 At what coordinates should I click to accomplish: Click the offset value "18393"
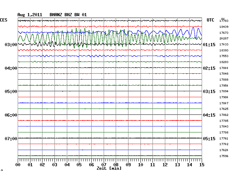tap(224, 50)
